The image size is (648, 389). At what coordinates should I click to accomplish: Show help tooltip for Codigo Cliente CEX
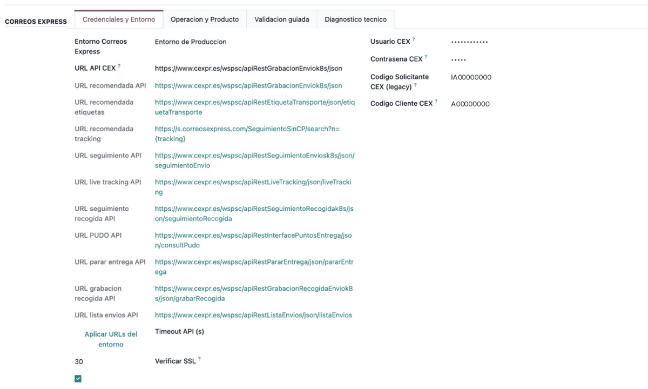pyautogui.click(x=436, y=102)
